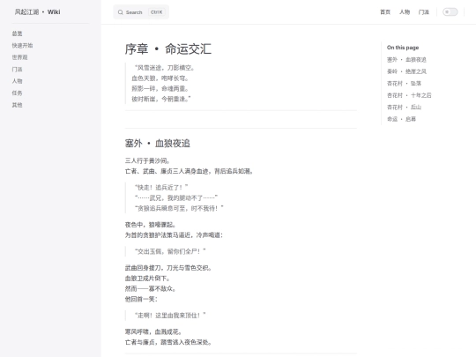Screen dimensions: 476x357
Task: Open 人物 in the top navigation
Action: coord(405,12)
